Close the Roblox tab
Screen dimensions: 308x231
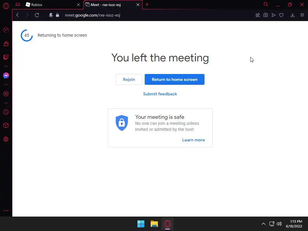[79, 5]
